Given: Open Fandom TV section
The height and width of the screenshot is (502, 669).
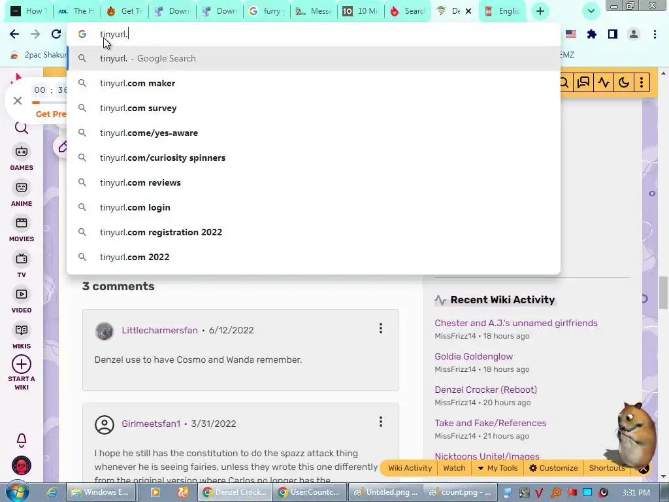Looking at the screenshot, I should [22, 265].
